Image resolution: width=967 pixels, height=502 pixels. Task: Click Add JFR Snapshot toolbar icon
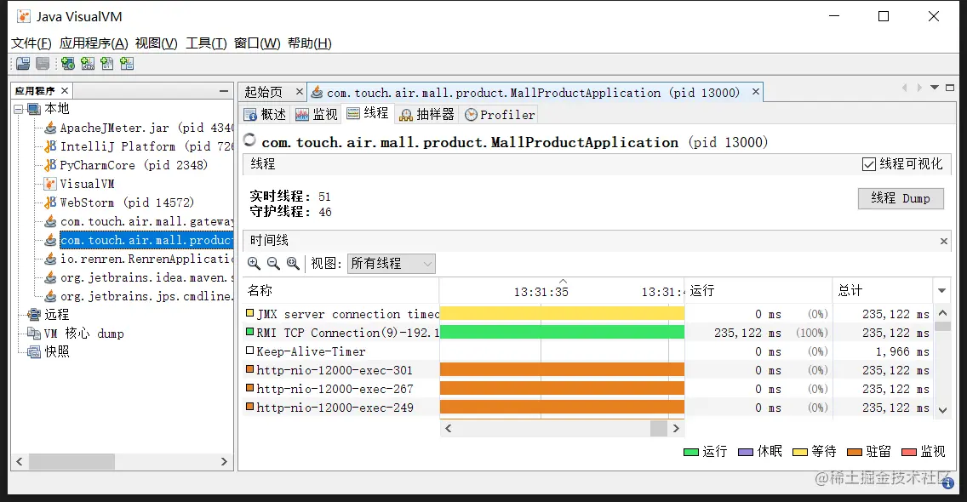coord(127,64)
